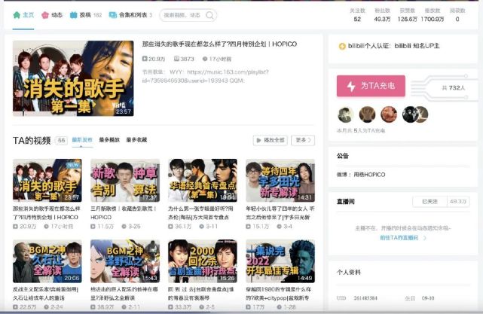Open the 2000 回忆杀 thumbnail
483x314 pixels.
pos(203,261)
